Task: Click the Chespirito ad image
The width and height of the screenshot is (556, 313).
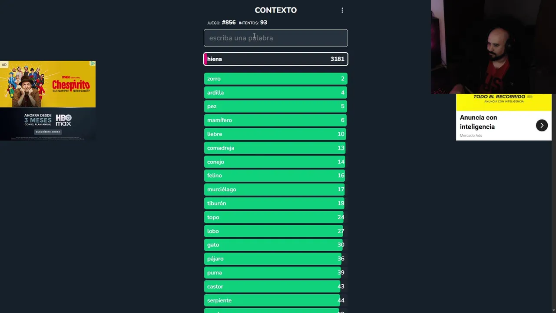Action: (48, 84)
